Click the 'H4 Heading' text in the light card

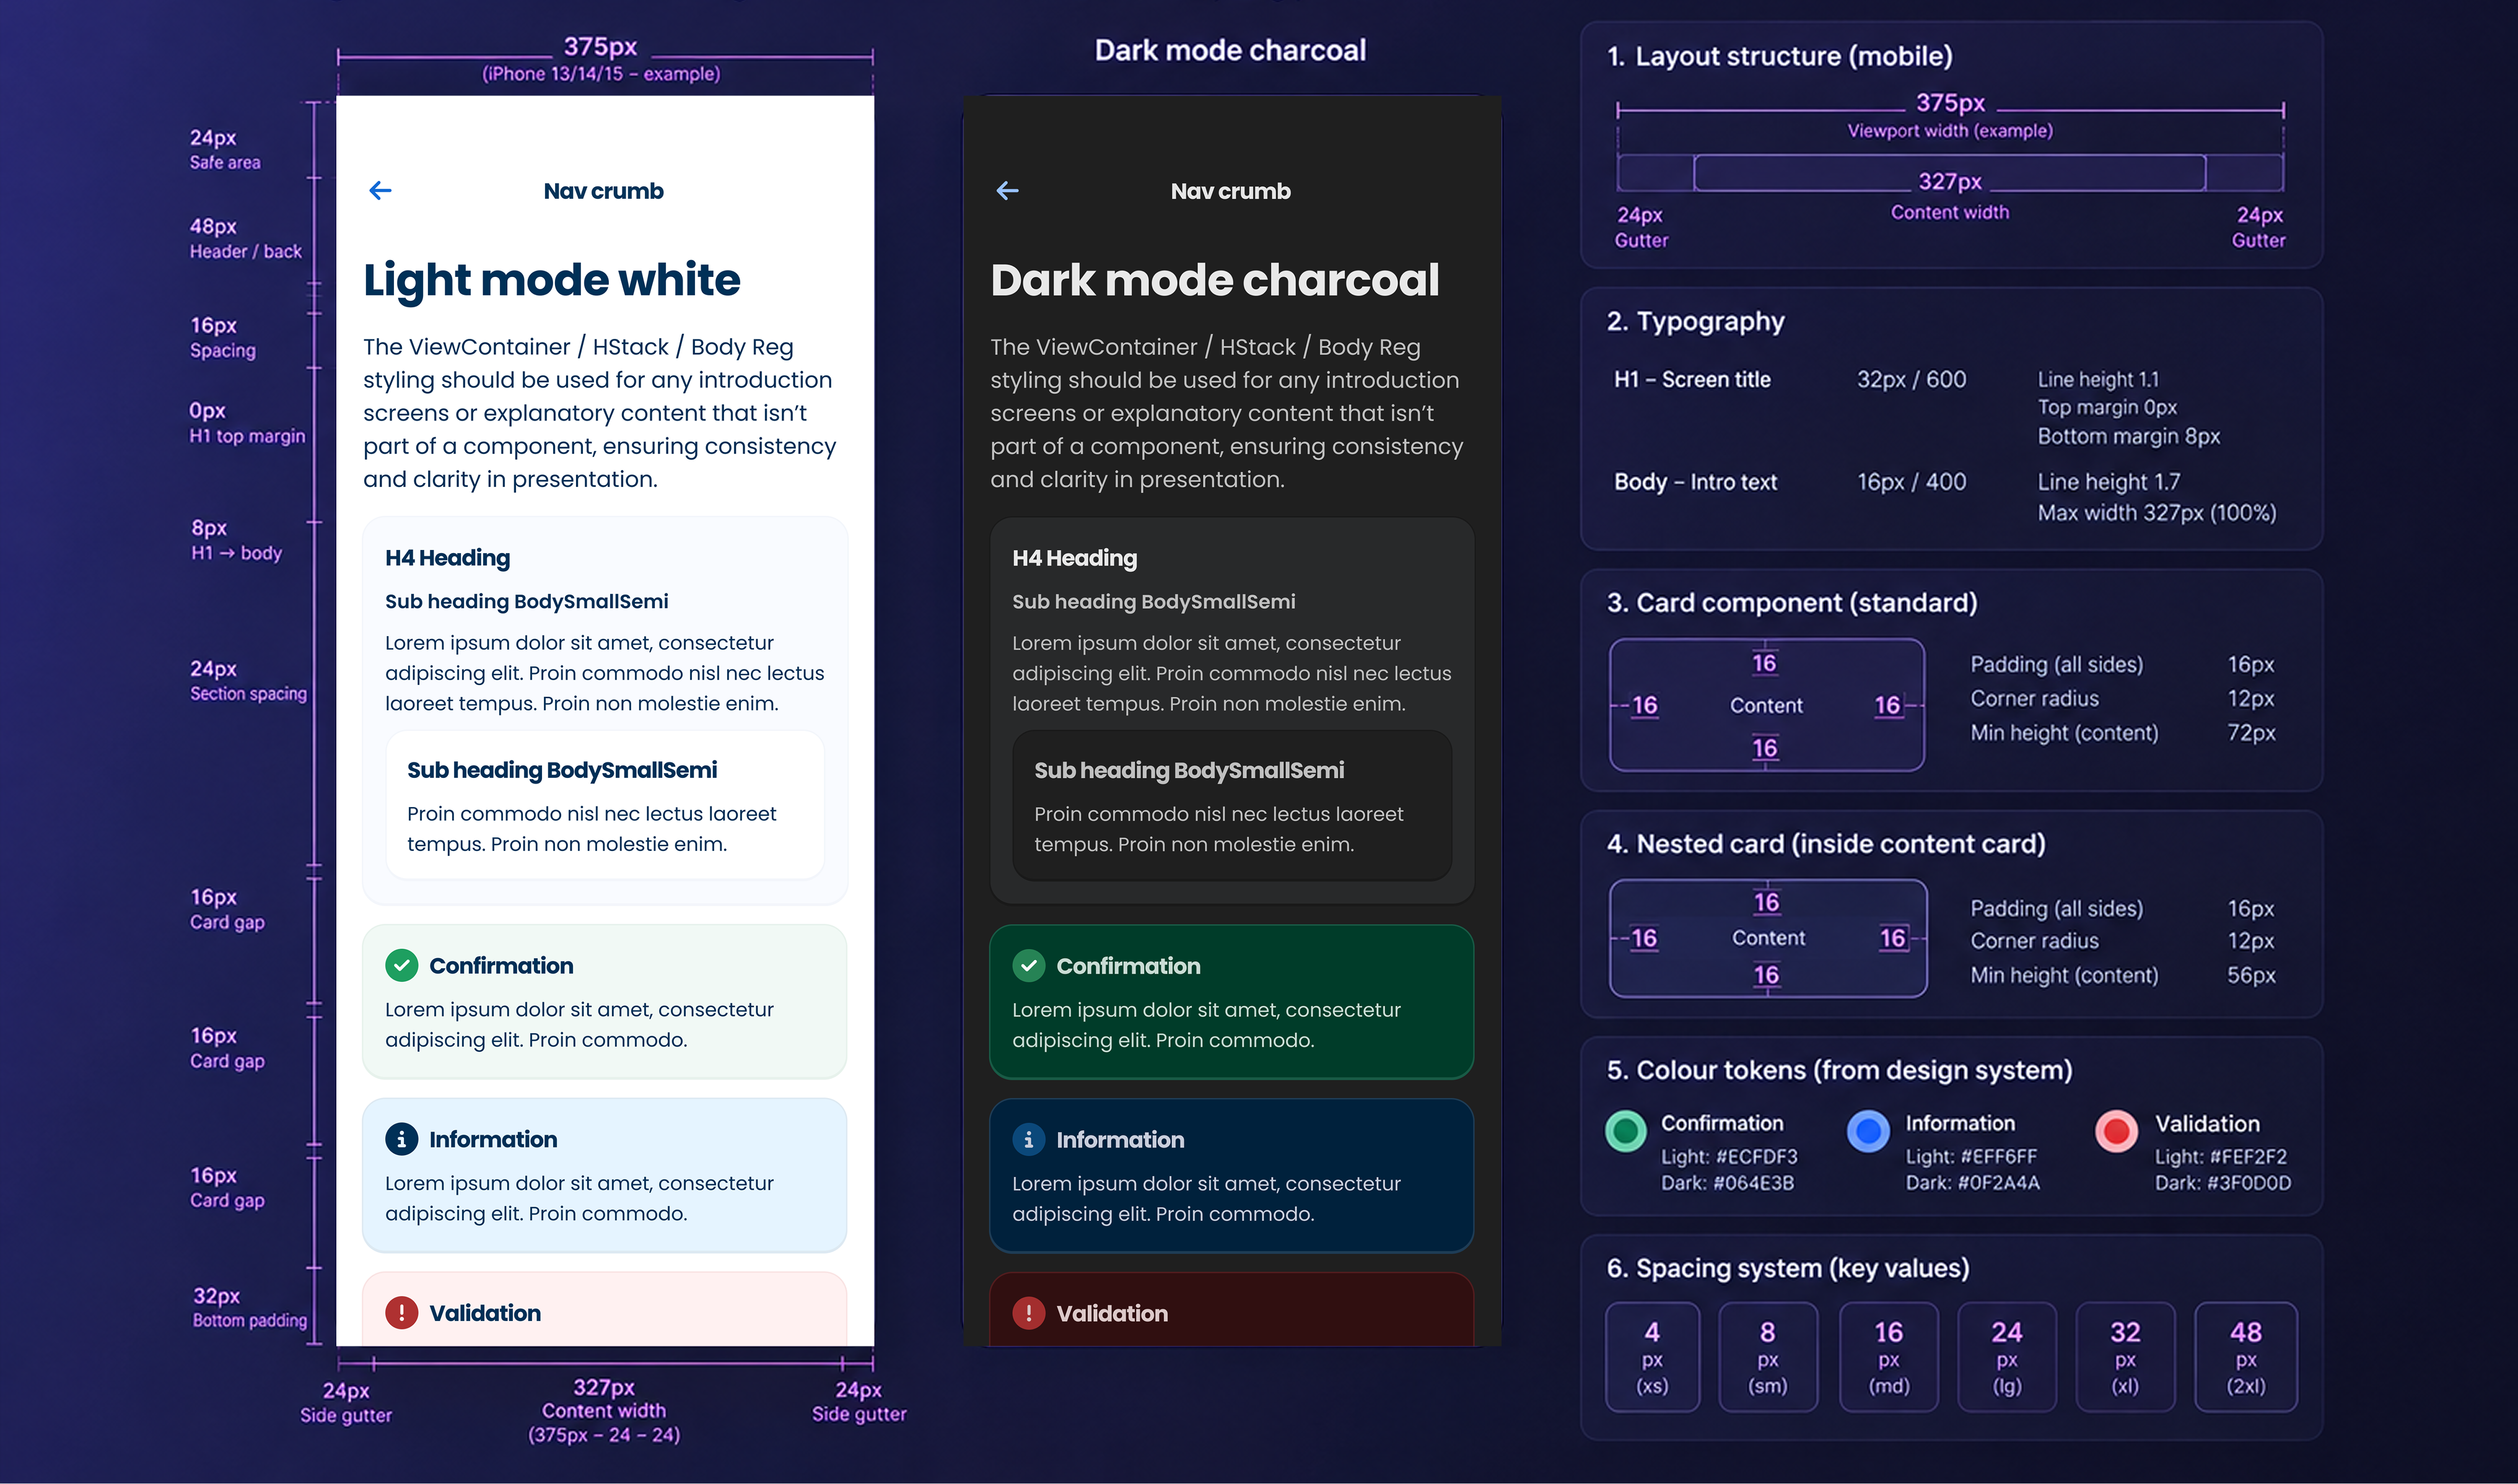[447, 558]
